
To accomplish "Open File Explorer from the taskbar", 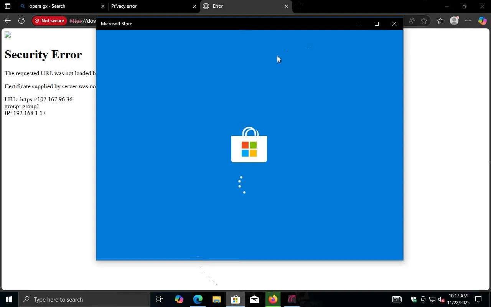I will click(216, 299).
